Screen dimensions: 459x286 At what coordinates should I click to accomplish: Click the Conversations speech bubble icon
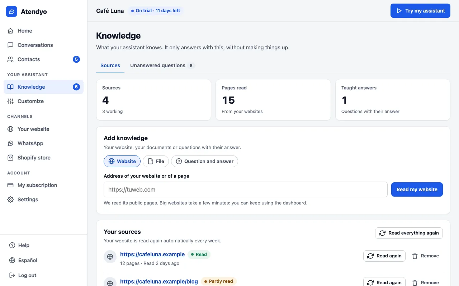pos(10,45)
